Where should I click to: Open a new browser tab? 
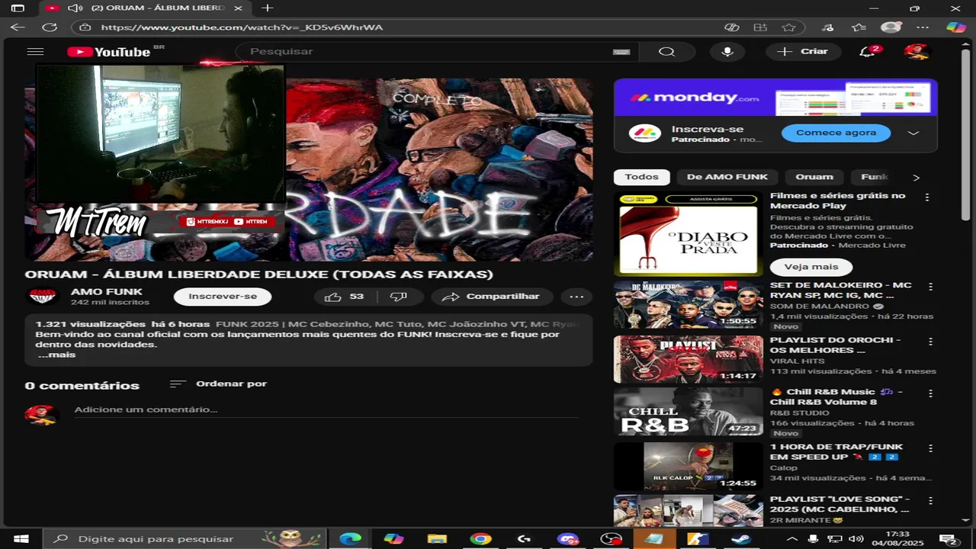pyautogui.click(x=267, y=8)
